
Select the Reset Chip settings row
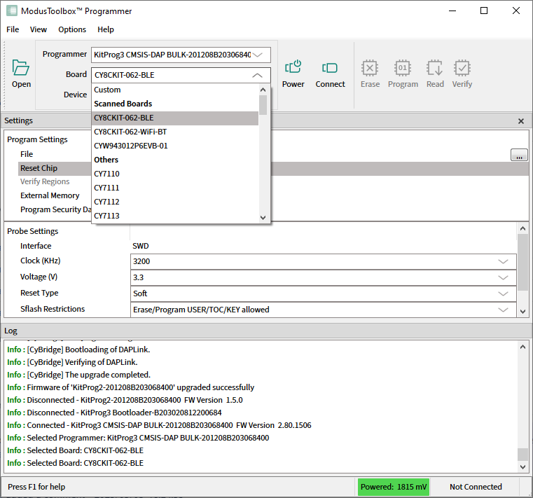tap(39, 168)
